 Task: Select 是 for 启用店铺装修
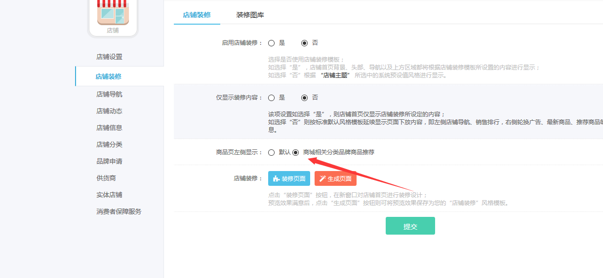[x=271, y=43]
